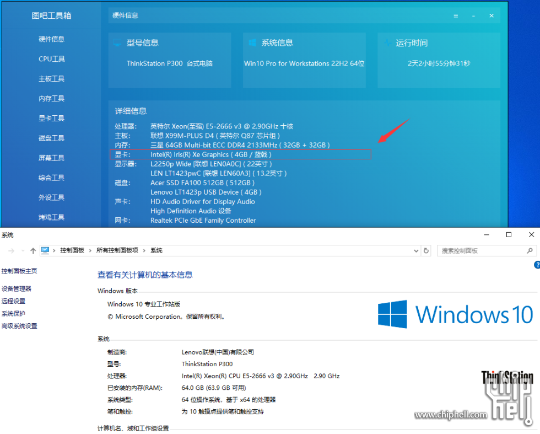The height and width of the screenshot is (434, 540).
Task: Click the LEN LT1423pwC monitor line
Action: [218, 173]
